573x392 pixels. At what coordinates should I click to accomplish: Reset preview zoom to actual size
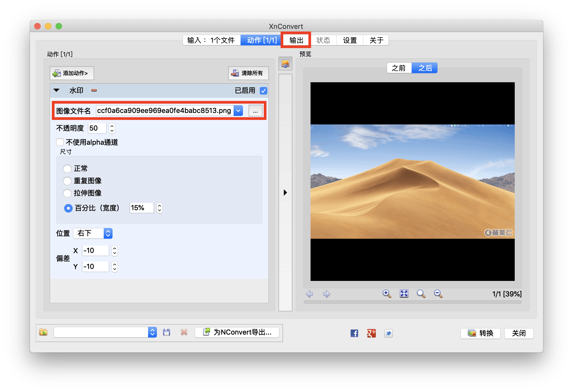pyautogui.click(x=421, y=294)
